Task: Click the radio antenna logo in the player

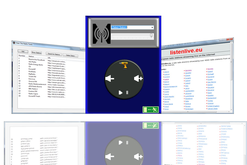Action: coord(102,34)
